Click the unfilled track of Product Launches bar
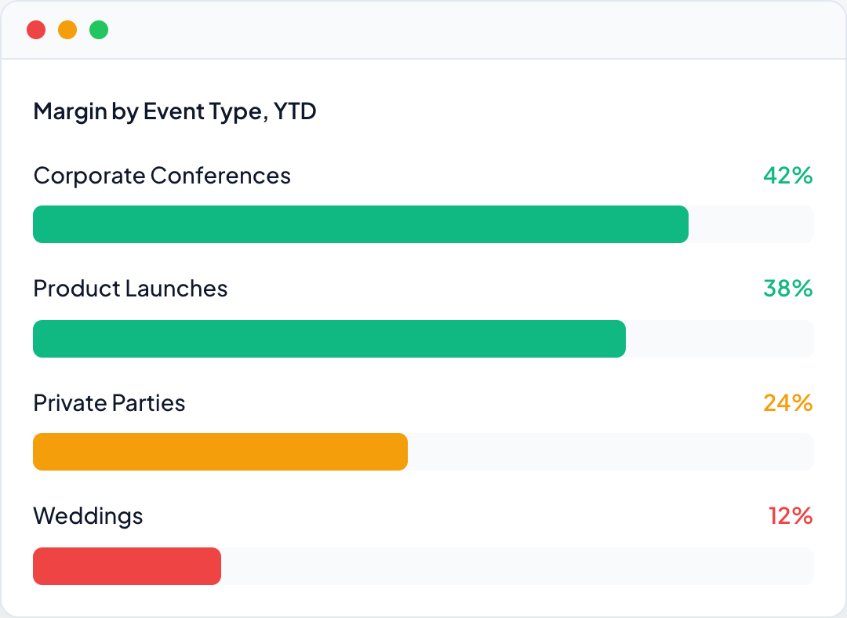Image resolution: width=847 pixels, height=618 pixels. (719, 339)
